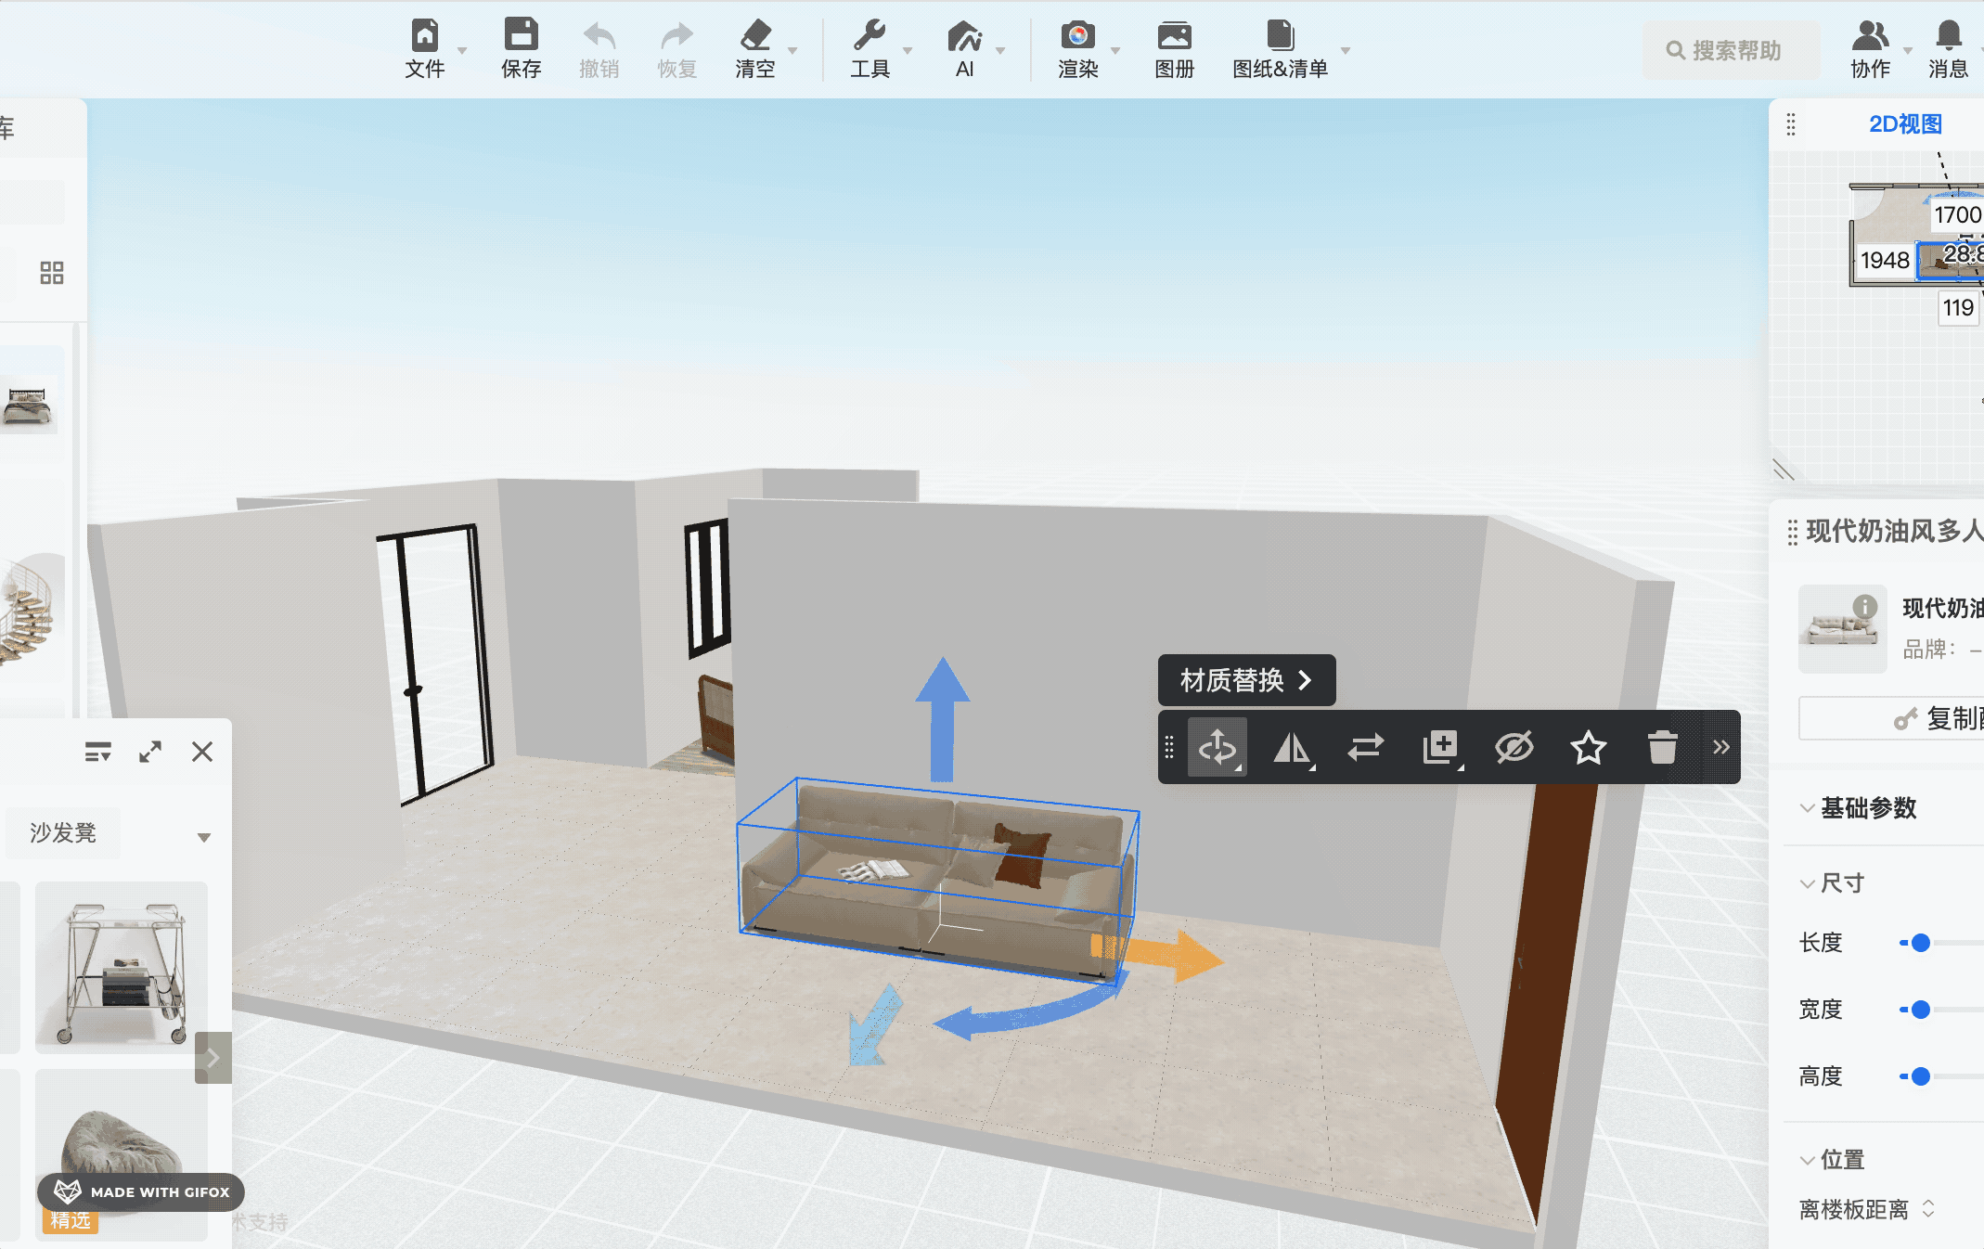Click the 搜索帮助 search help field

pyautogui.click(x=1731, y=50)
